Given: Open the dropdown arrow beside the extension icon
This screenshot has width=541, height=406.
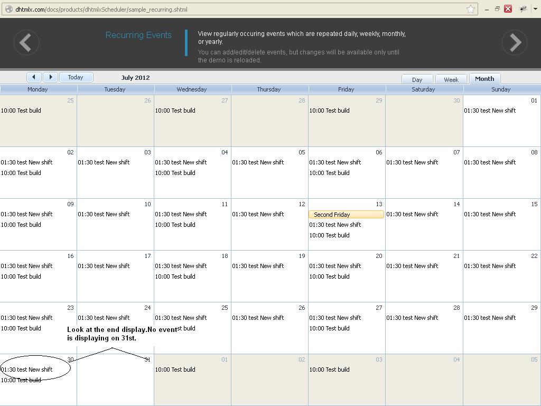Looking at the screenshot, I should pyautogui.click(x=535, y=9).
